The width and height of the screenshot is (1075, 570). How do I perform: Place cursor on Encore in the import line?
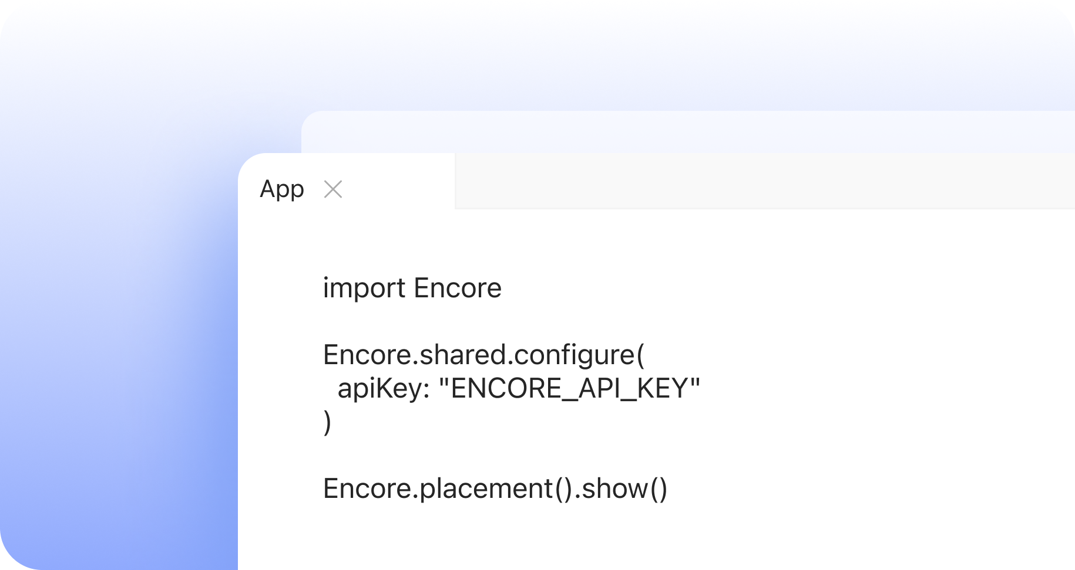458,288
